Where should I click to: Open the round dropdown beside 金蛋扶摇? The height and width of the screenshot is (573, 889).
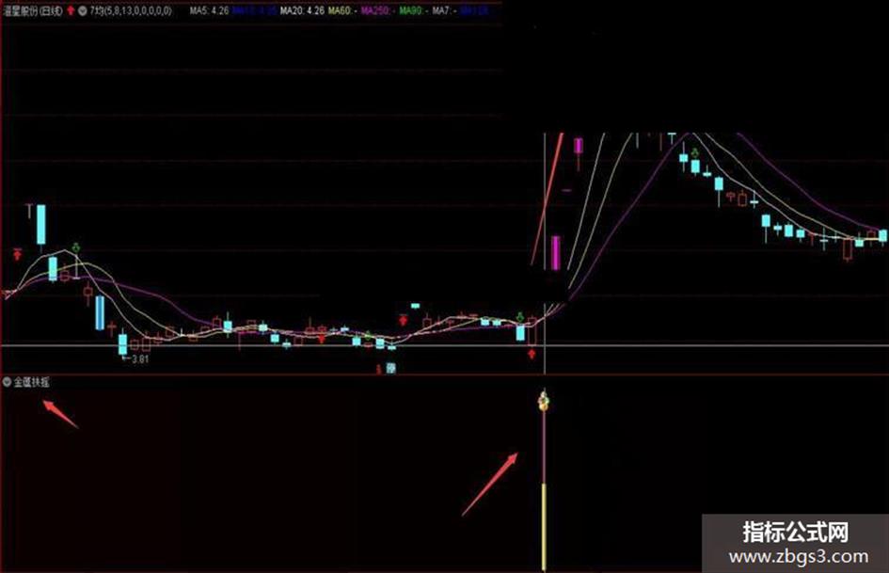tap(7, 382)
